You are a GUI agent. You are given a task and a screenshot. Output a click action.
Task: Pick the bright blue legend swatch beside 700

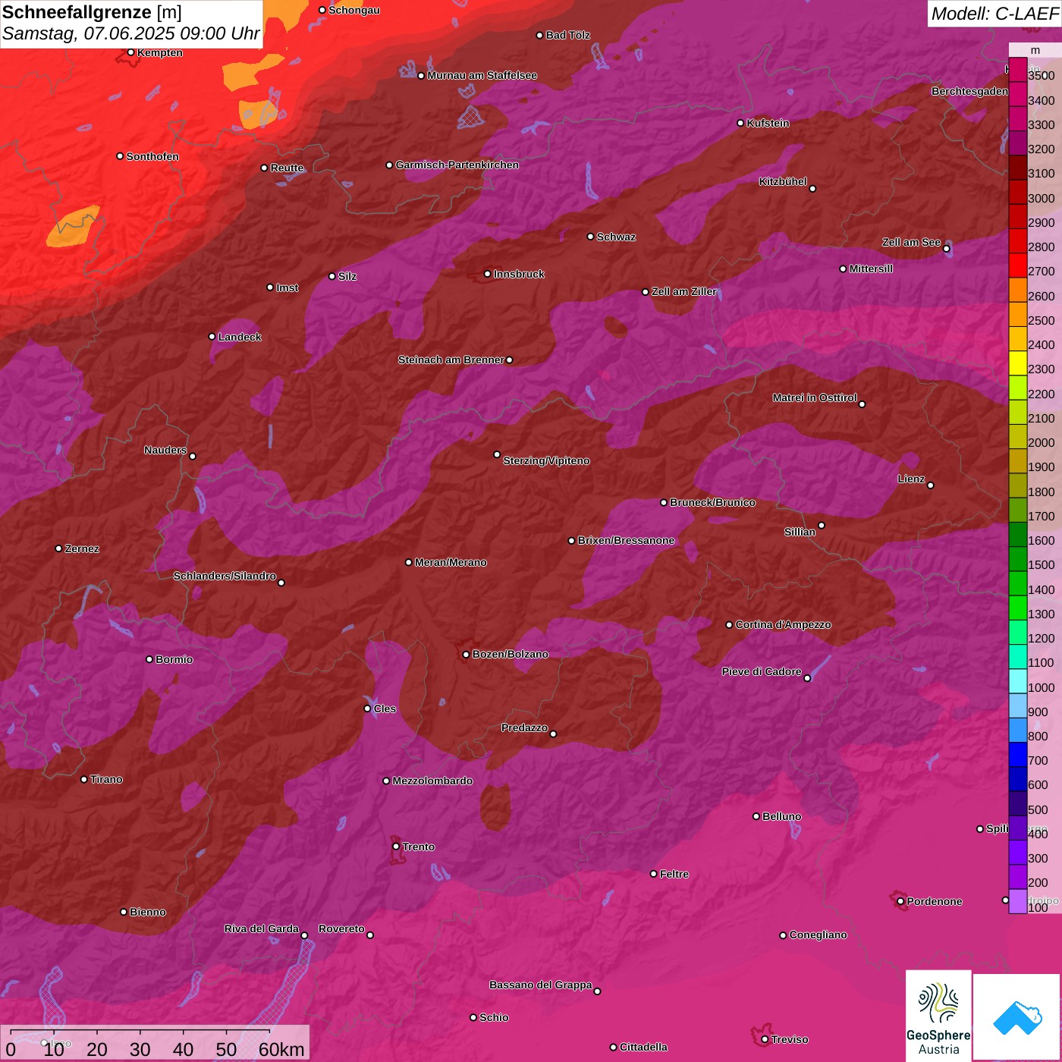[x=1017, y=755]
